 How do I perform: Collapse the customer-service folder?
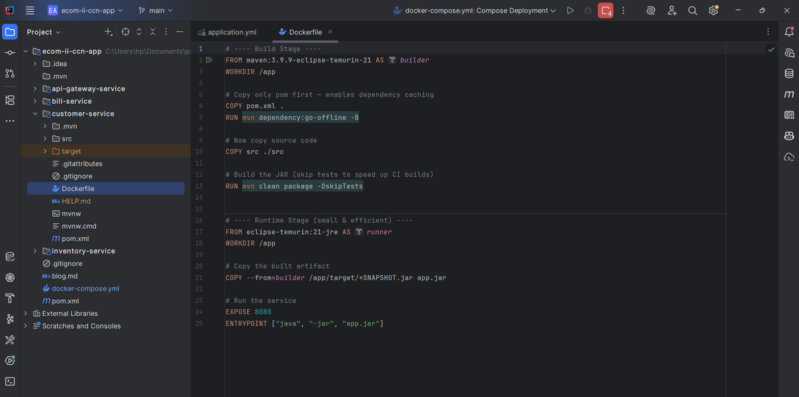click(x=35, y=114)
